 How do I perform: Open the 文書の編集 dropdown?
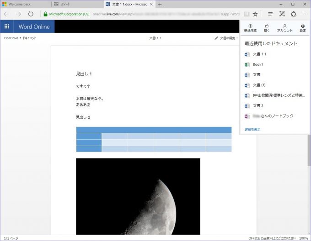[x=226, y=38]
